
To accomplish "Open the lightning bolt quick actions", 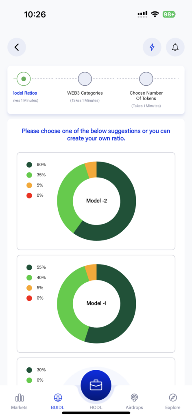I will (x=152, y=47).
